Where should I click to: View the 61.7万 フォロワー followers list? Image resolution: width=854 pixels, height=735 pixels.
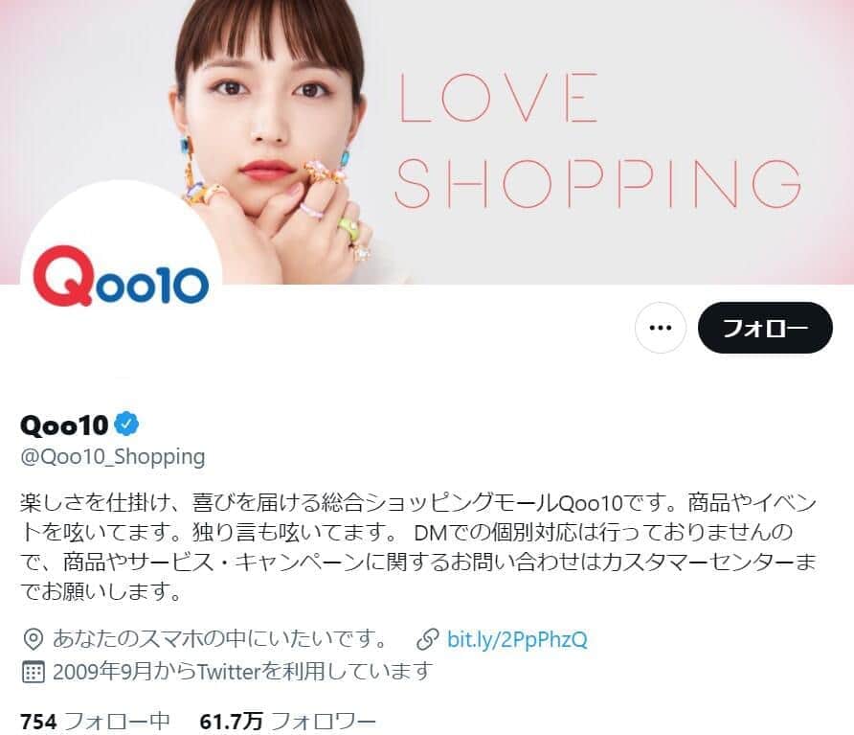[x=287, y=722]
